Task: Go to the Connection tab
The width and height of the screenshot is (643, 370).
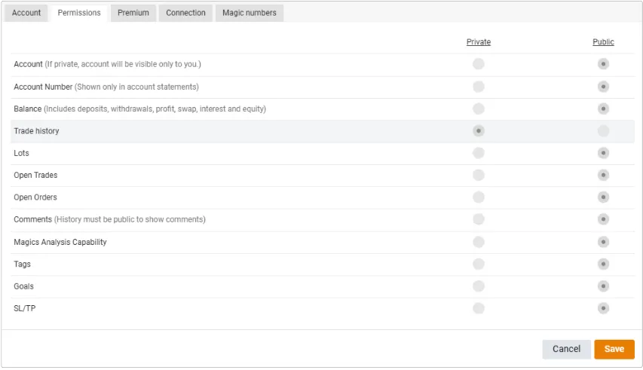Action: (185, 13)
